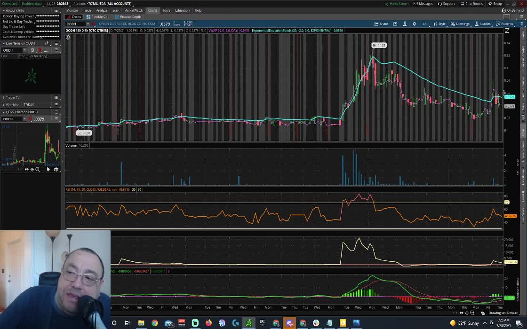527x329 pixels.
Task: Open chart settings gear in chart toolbar
Action: 415,24
